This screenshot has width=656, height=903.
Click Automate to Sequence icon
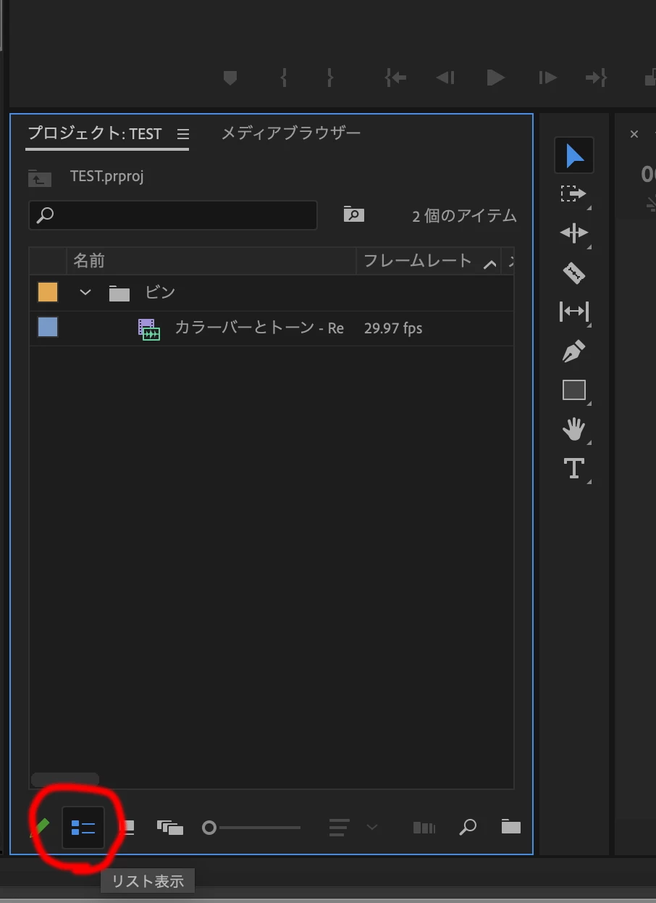click(x=424, y=827)
